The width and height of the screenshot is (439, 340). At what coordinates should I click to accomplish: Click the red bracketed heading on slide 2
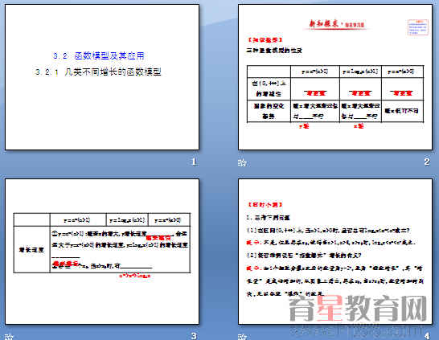point(265,39)
